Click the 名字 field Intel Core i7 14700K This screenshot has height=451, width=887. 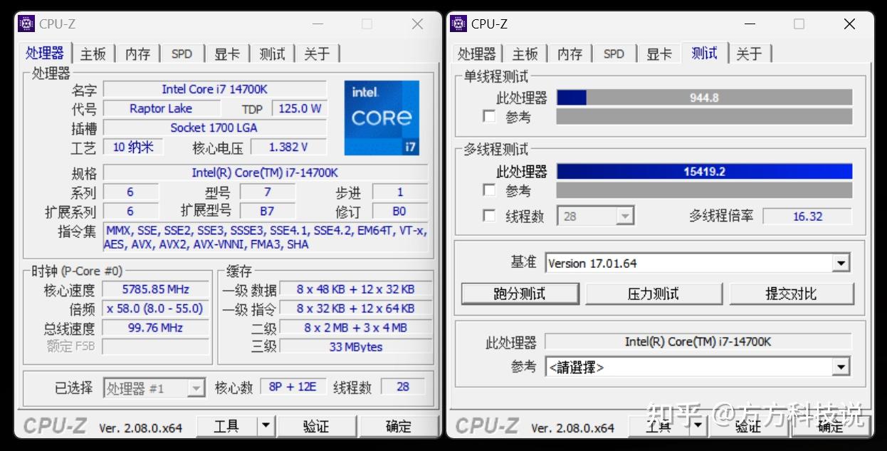pos(215,89)
